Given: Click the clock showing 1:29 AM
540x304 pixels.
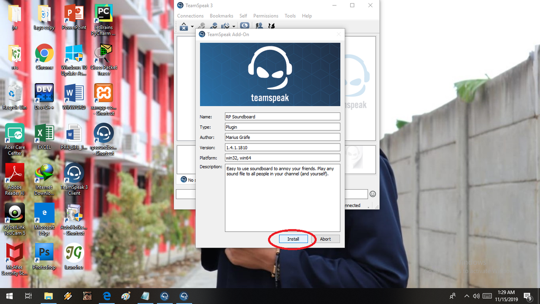Looking at the screenshot, I should 506,296.
